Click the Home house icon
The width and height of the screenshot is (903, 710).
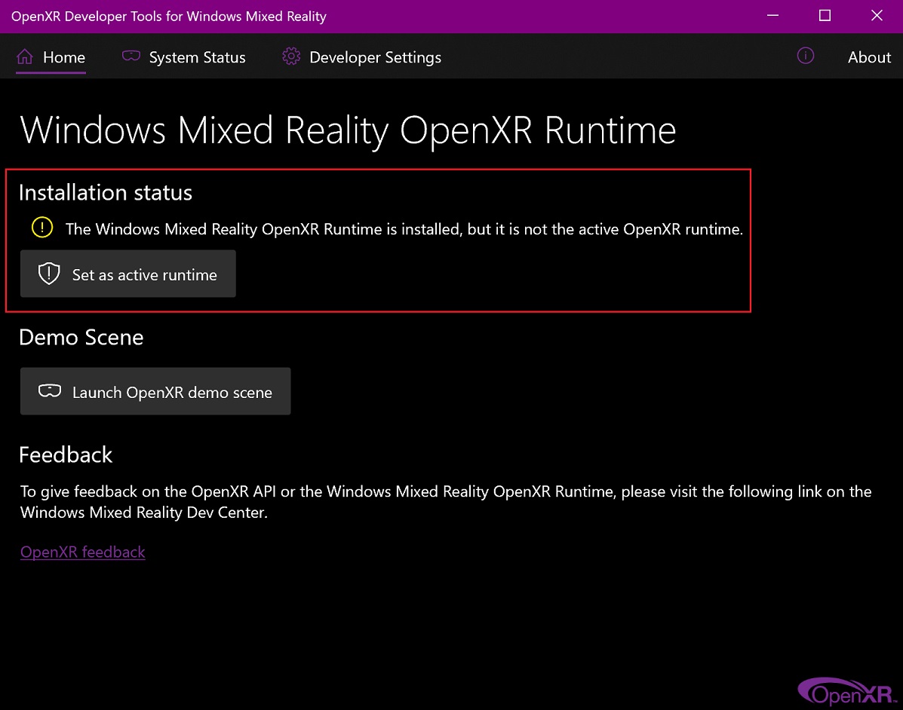pos(25,57)
